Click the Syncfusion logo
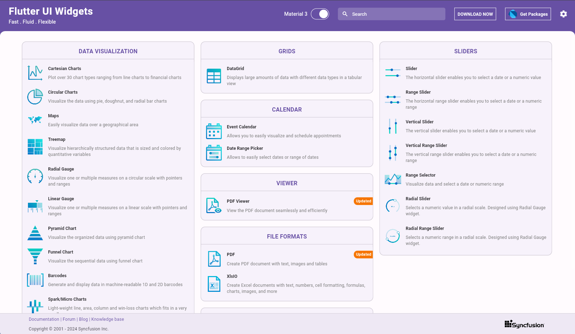Image resolution: width=575 pixels, height=334 pixels. point(524,324)
